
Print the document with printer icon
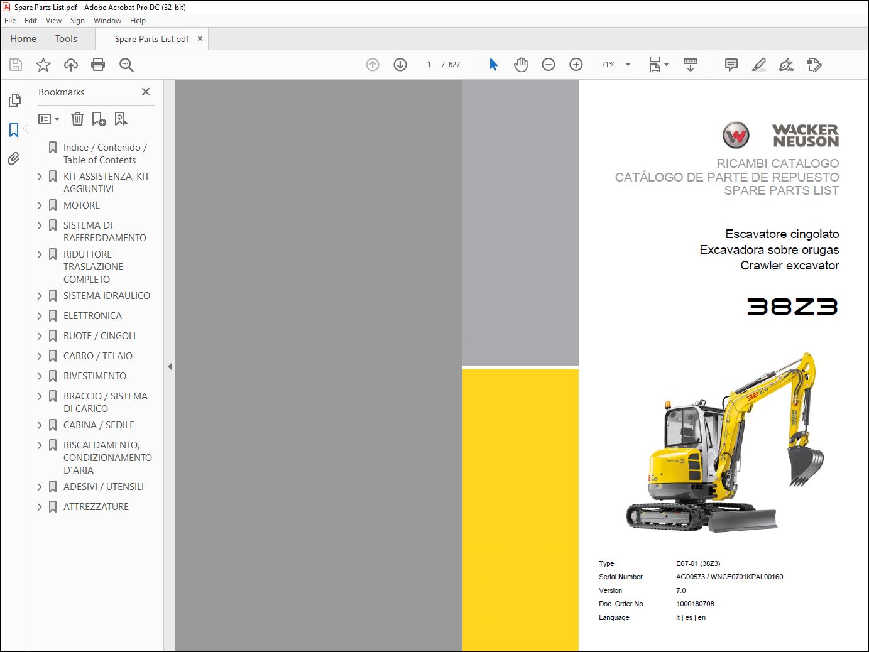[98, 65]
